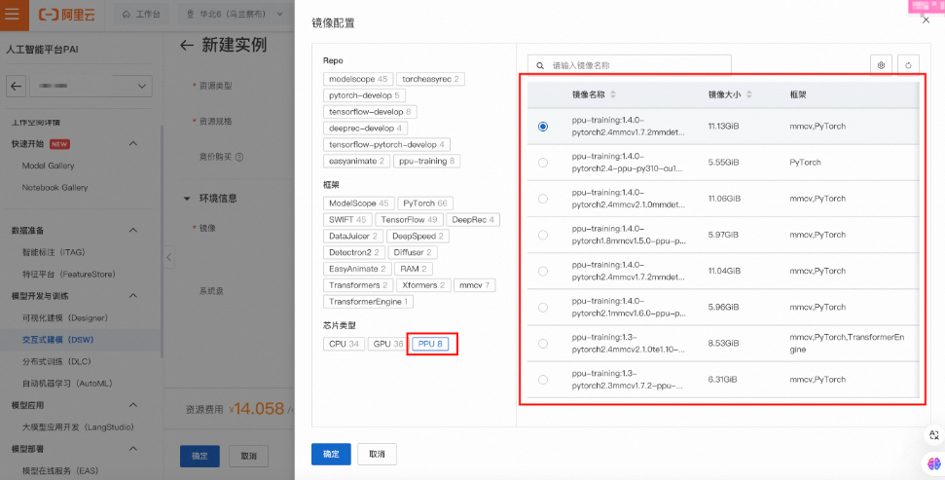The image size is (945, 480).
Task: Open the hamburger navigation menu
Action: coord(12,14)
